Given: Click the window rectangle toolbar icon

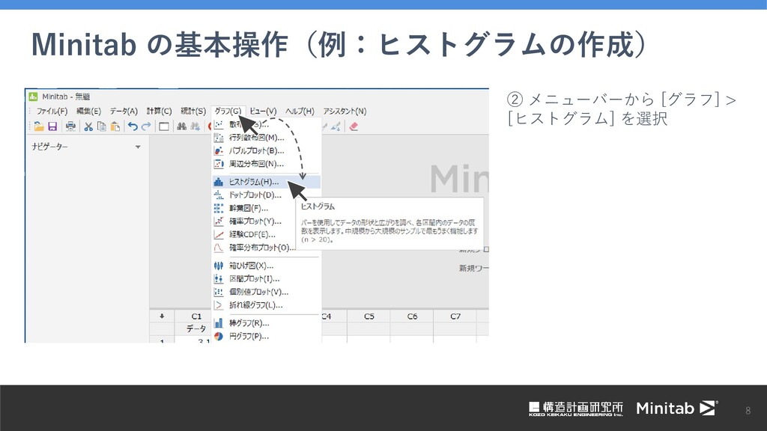Looking at the screenshot, I should pyautogui.click(x=164, y=126).
